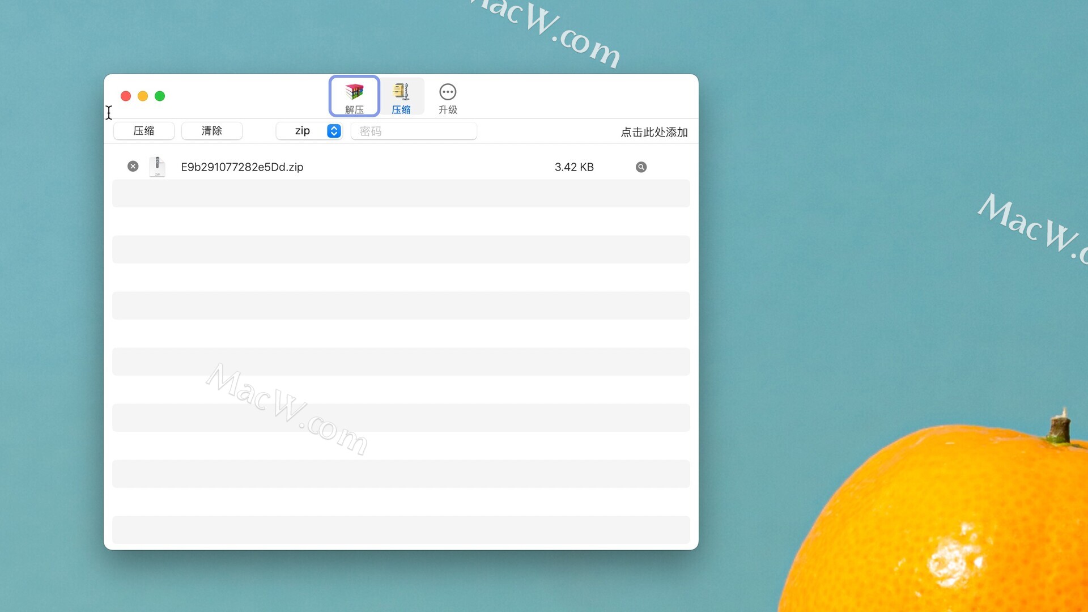Click the 清除 clear button
This screenshot has height=612, width=1088.
(212, 131)
